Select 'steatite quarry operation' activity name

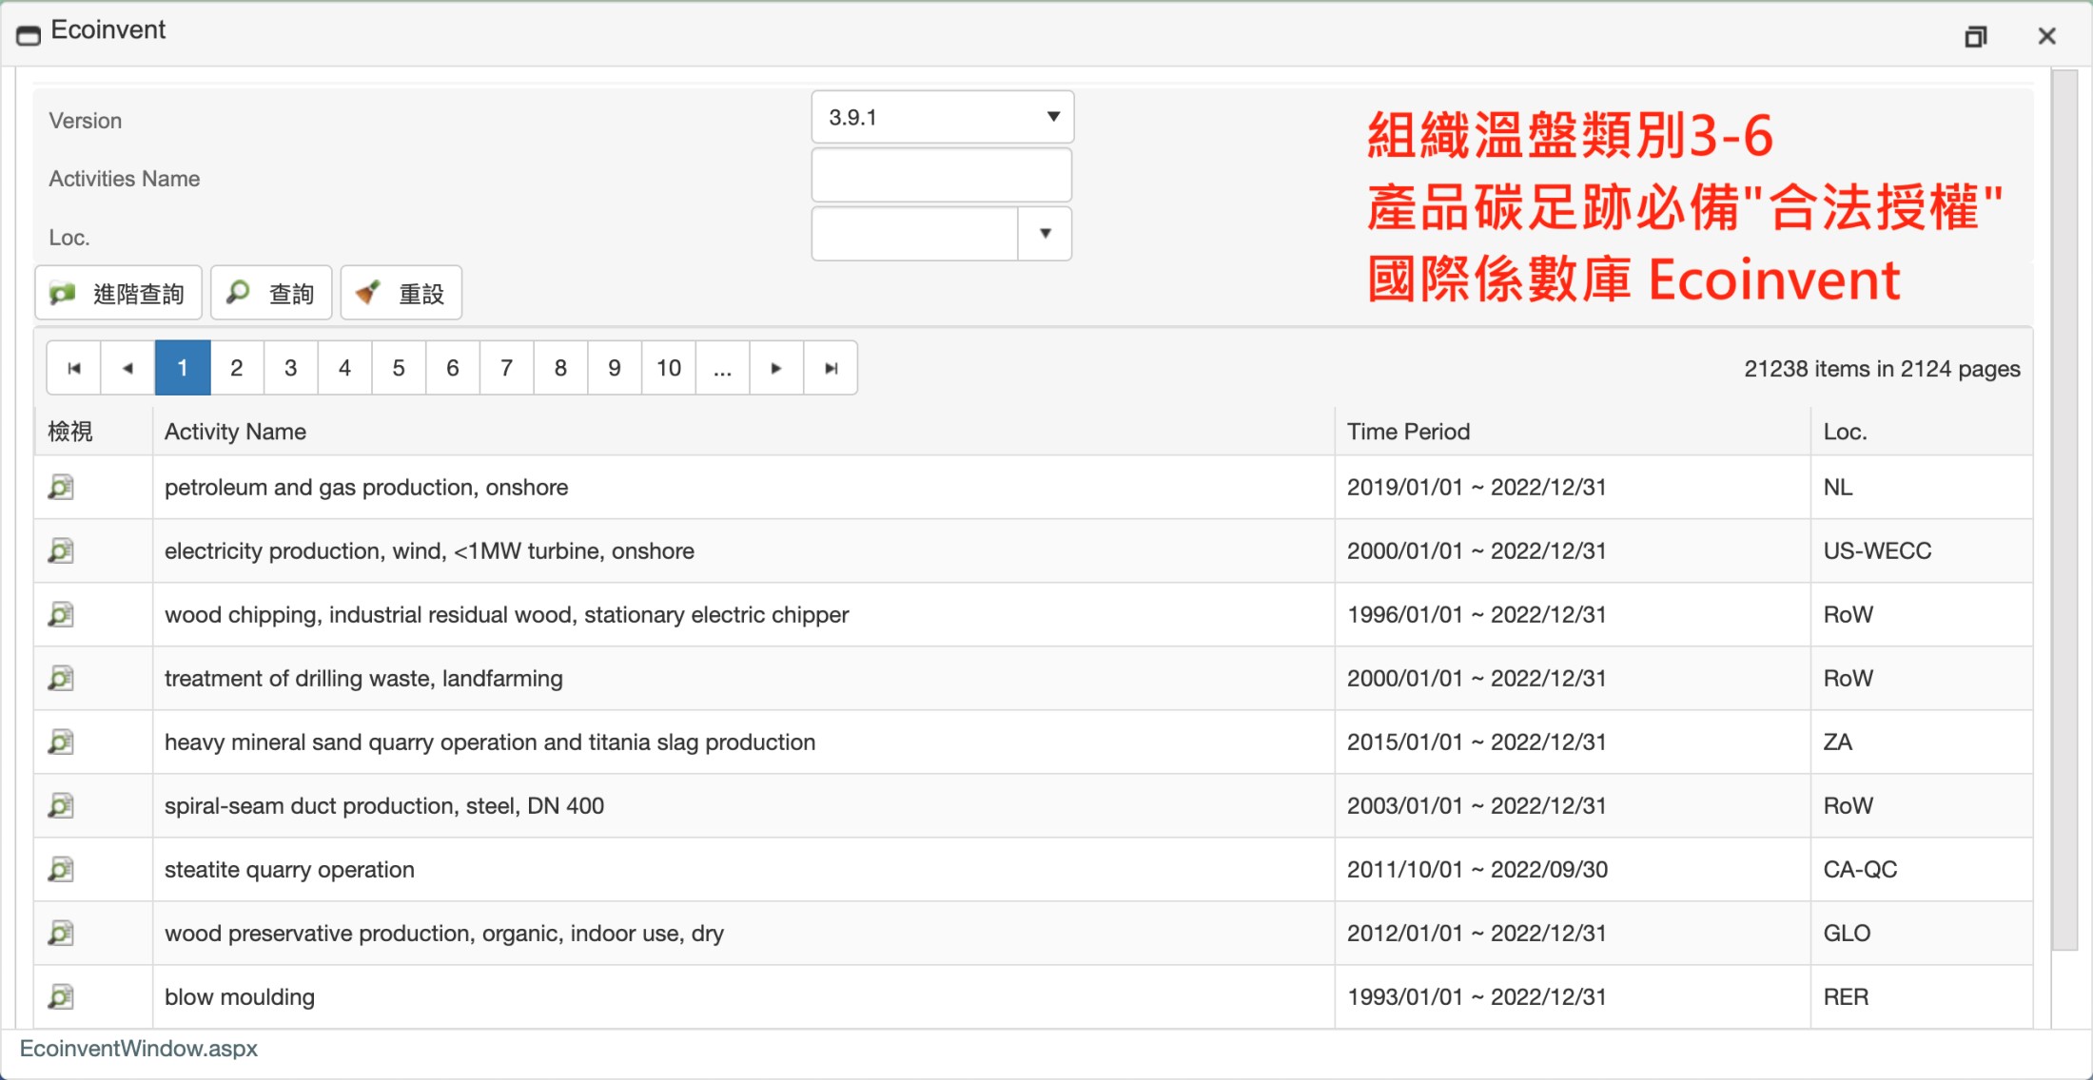pyautogui.click(x=289, y=869)
